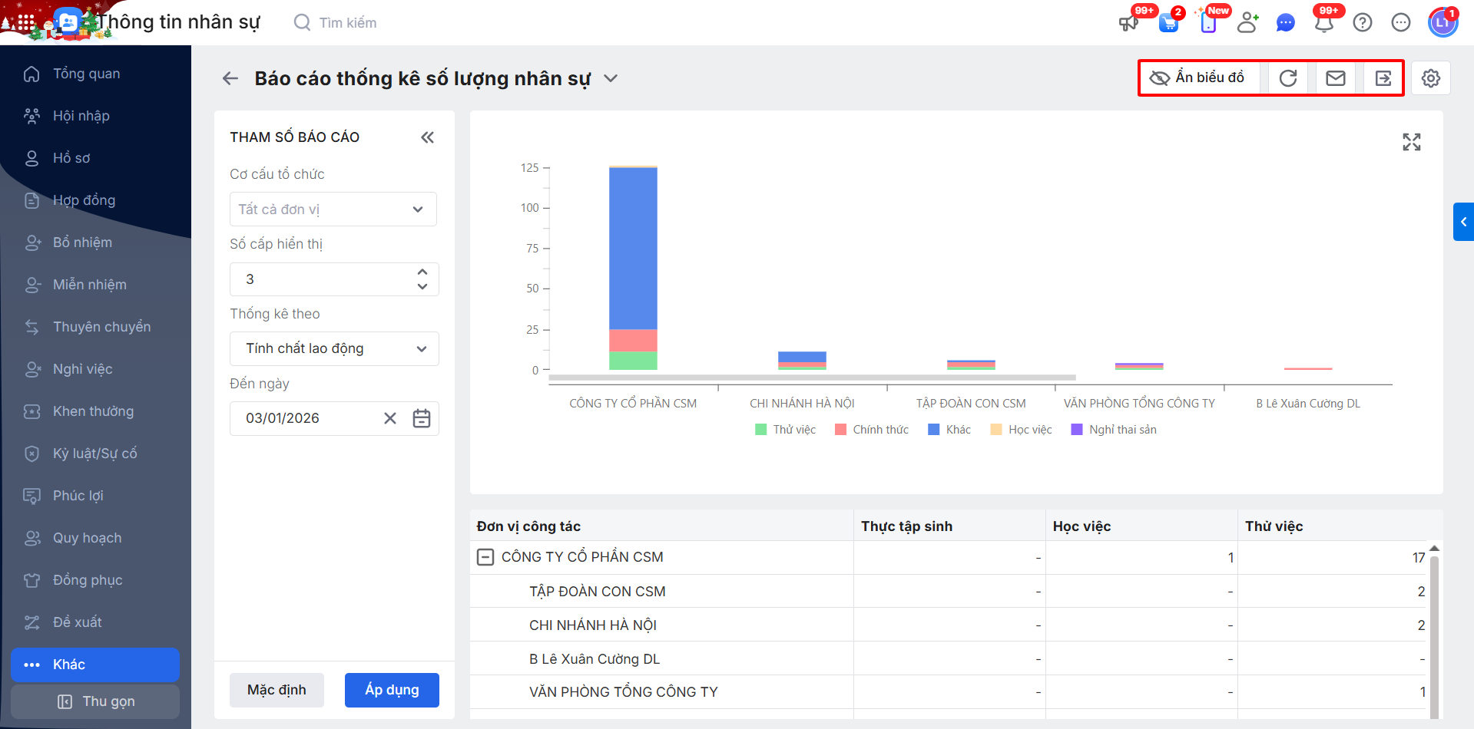
Task: Go back using the arrow icon
Action: click(230, 78)
